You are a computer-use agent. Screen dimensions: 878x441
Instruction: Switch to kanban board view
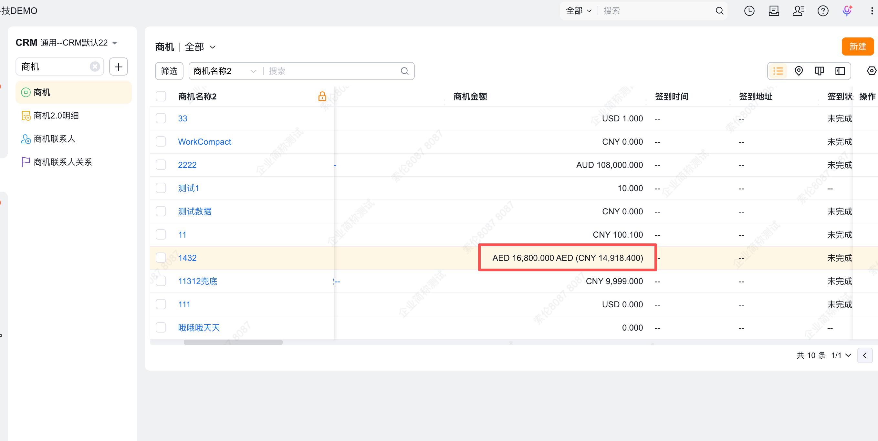point(820,71)
